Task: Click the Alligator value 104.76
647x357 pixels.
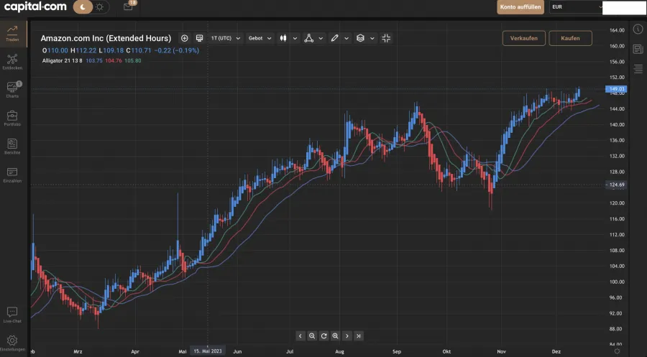Action: point(114,60)
